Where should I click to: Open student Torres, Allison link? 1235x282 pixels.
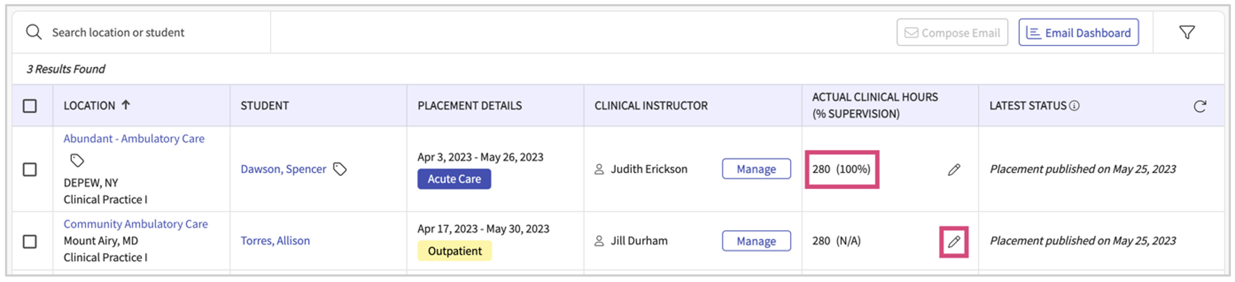pos(275,241)
